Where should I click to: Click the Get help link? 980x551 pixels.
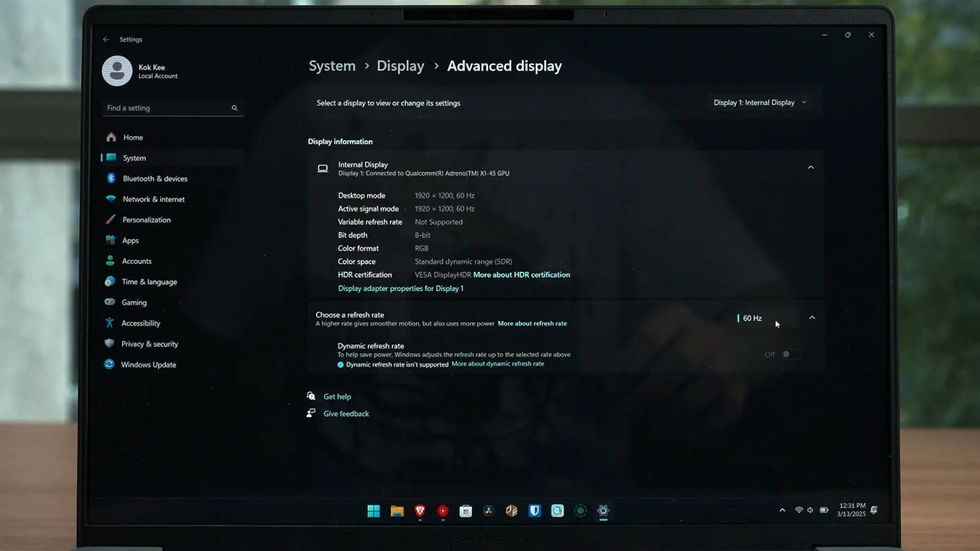(337, 396)
